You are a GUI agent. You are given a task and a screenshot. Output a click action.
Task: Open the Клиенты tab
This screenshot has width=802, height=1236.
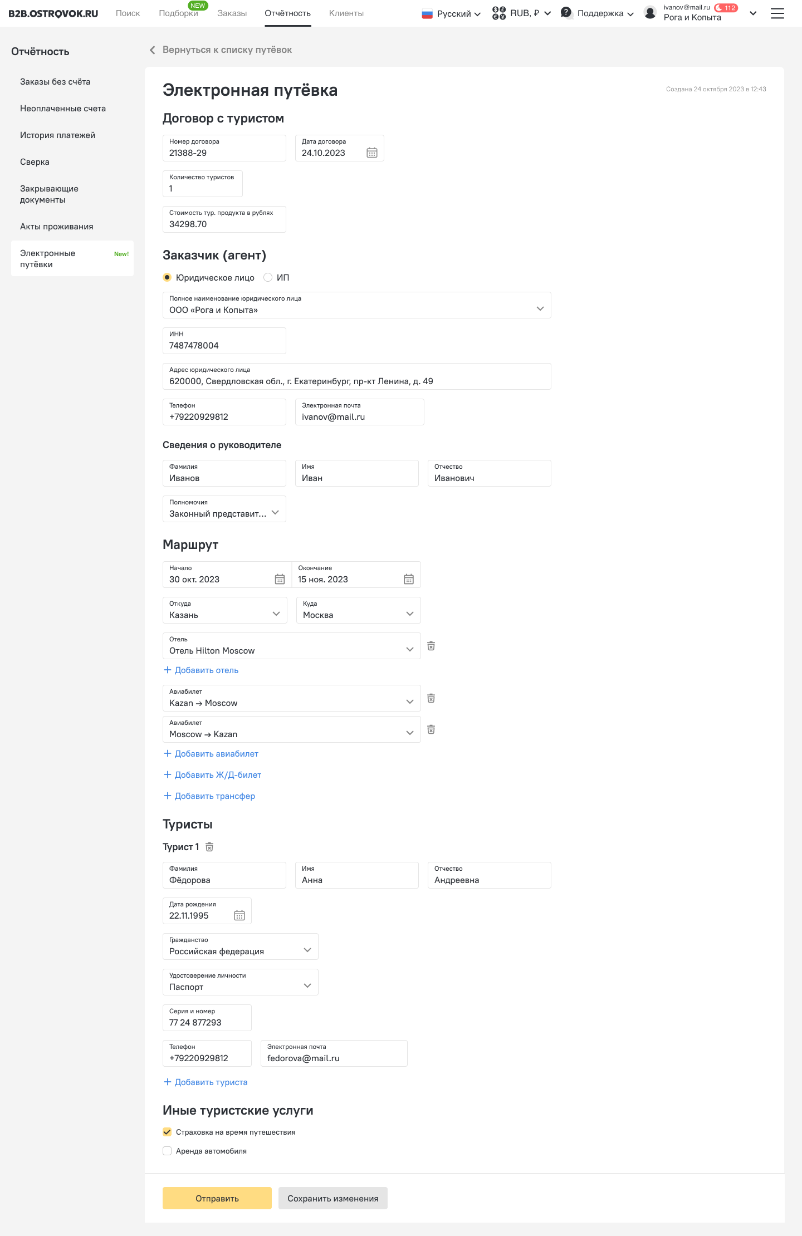(x=346, y=13)
